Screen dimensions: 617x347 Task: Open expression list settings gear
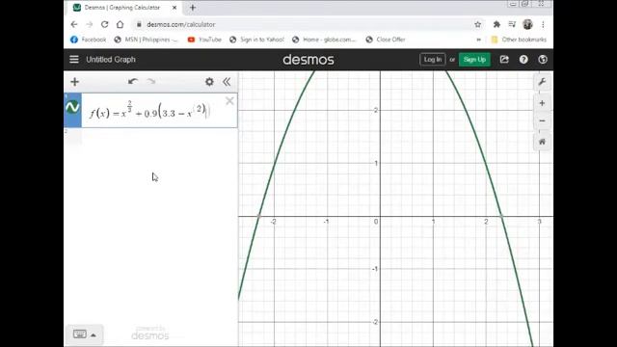tap(209, 82)
